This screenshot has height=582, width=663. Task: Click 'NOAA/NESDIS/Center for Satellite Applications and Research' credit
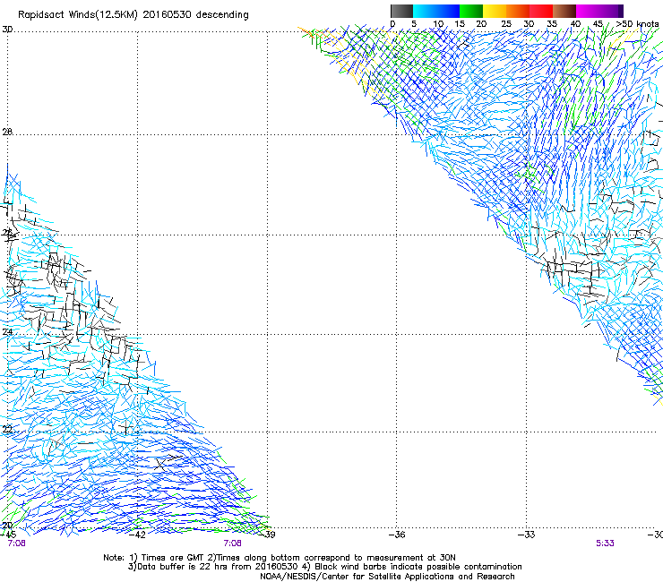tap(387, 577)
